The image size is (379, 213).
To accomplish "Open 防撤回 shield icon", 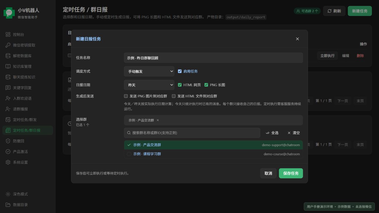I will (x=8, y=141).
